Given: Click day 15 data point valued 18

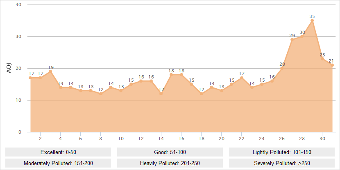Looking at the screenshot, I should pyautogui.click(x=171, y=75).
